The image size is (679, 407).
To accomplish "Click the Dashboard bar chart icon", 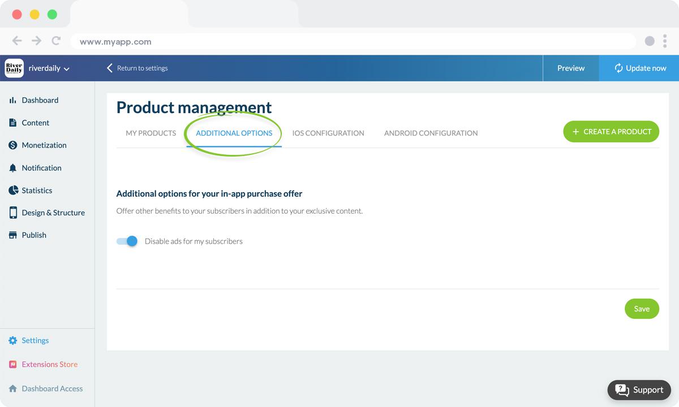I will (x=12, y=100).
